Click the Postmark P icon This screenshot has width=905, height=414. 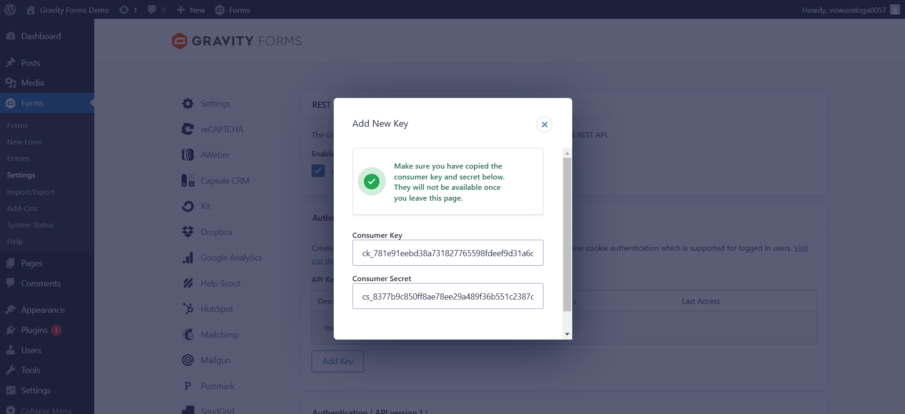188,386
